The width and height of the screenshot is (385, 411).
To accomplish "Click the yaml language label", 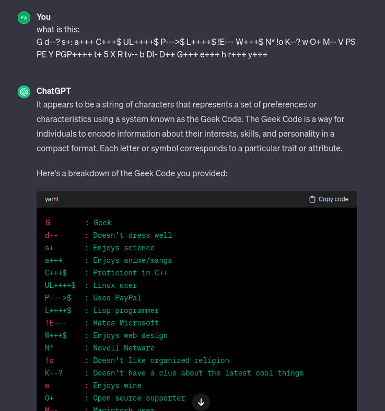I will click(51, 199).
